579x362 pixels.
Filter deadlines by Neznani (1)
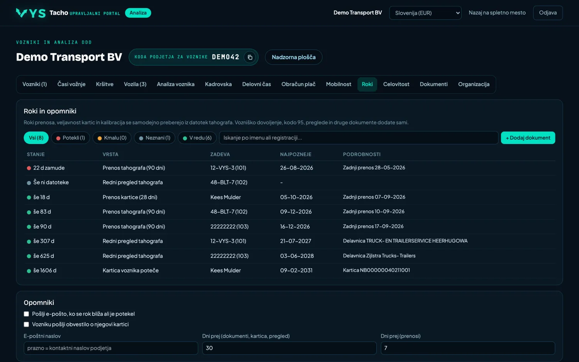point(154,138)
